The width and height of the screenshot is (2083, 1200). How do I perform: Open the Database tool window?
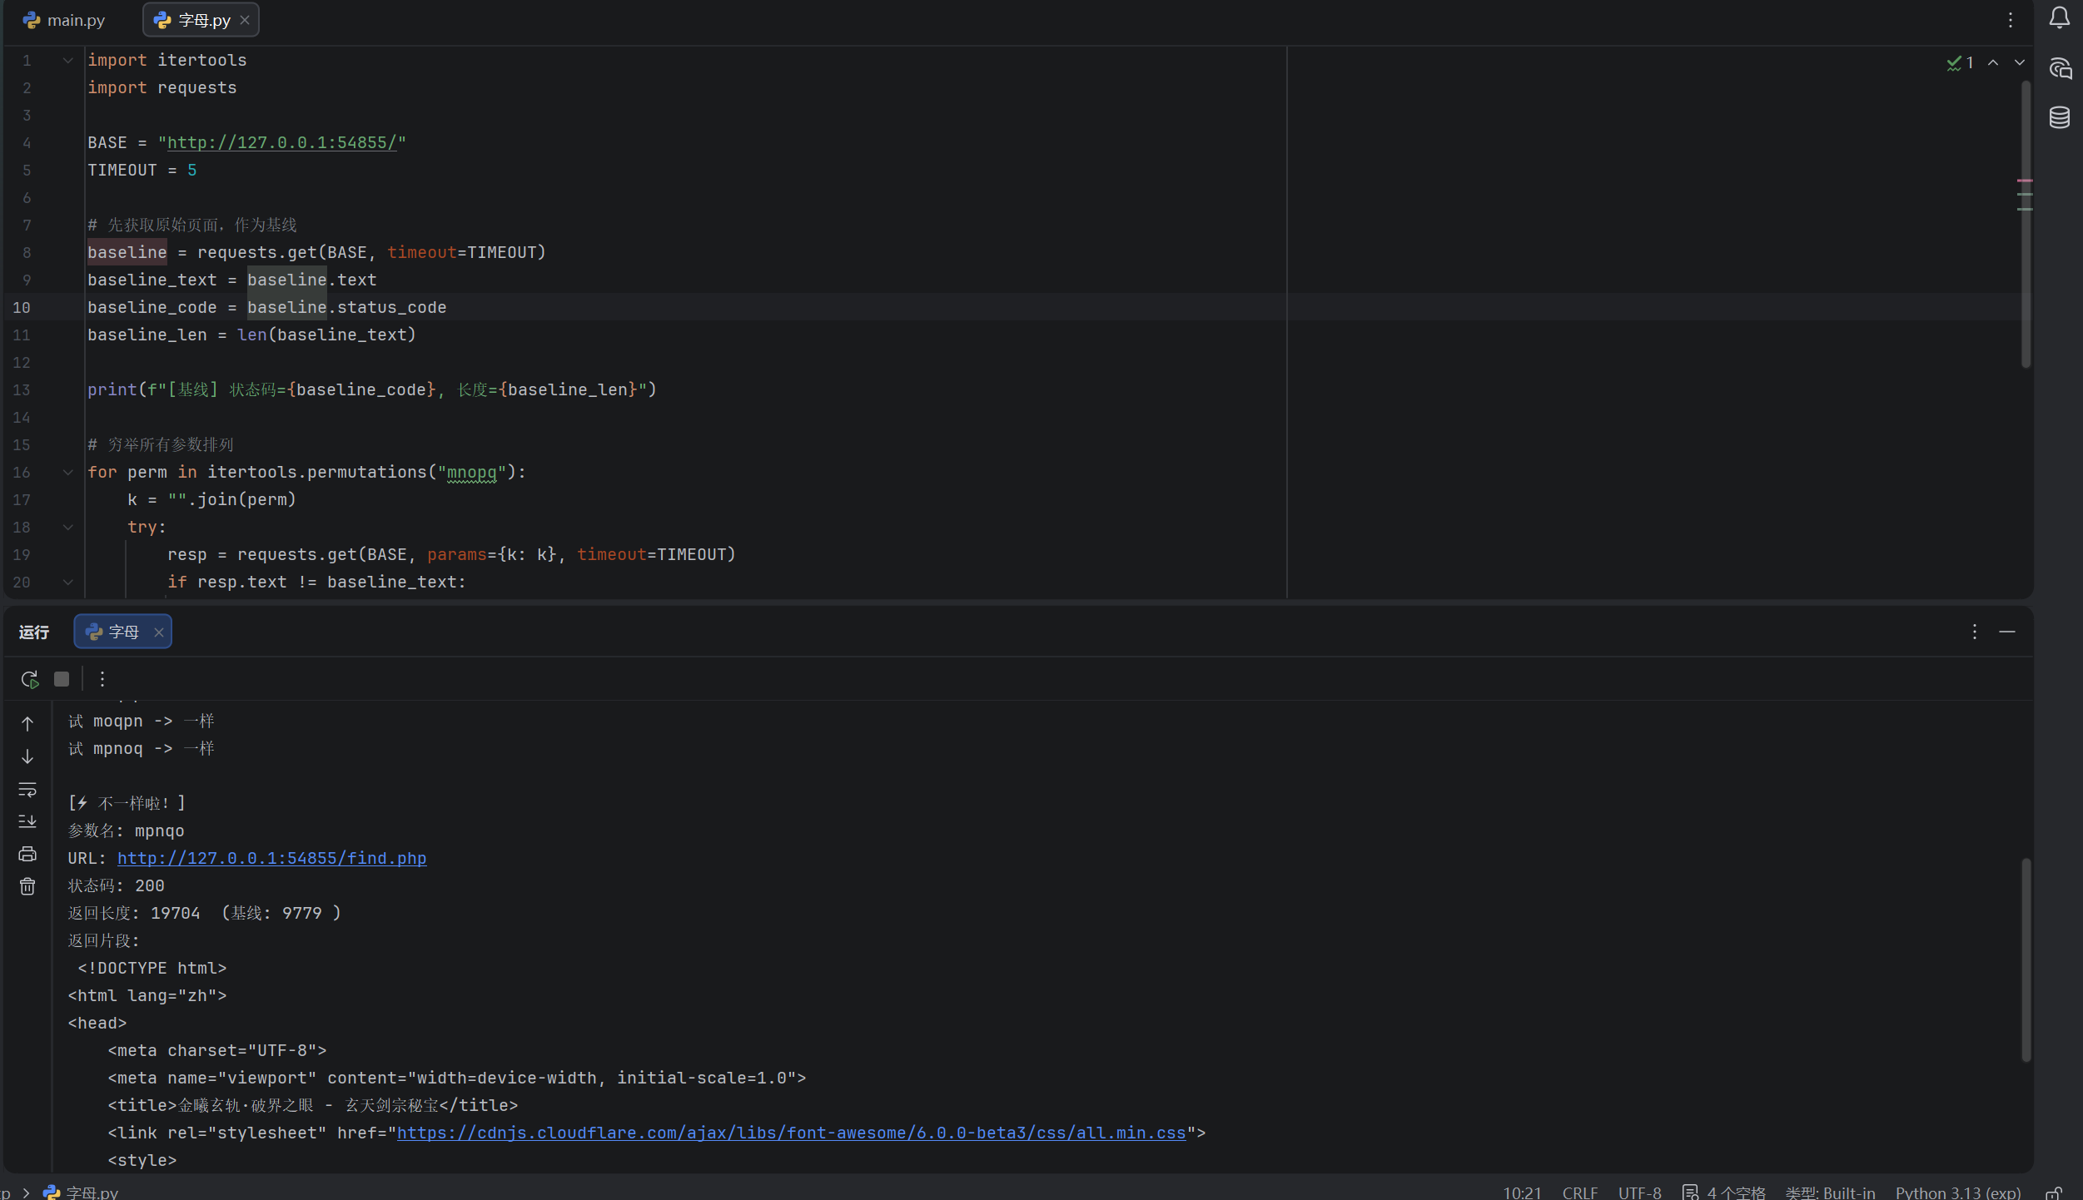(x=2060, y=117)
